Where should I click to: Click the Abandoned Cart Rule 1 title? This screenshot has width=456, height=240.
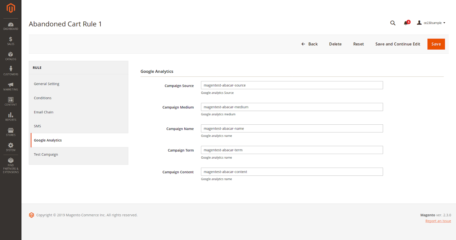click(x=65, y=24)
